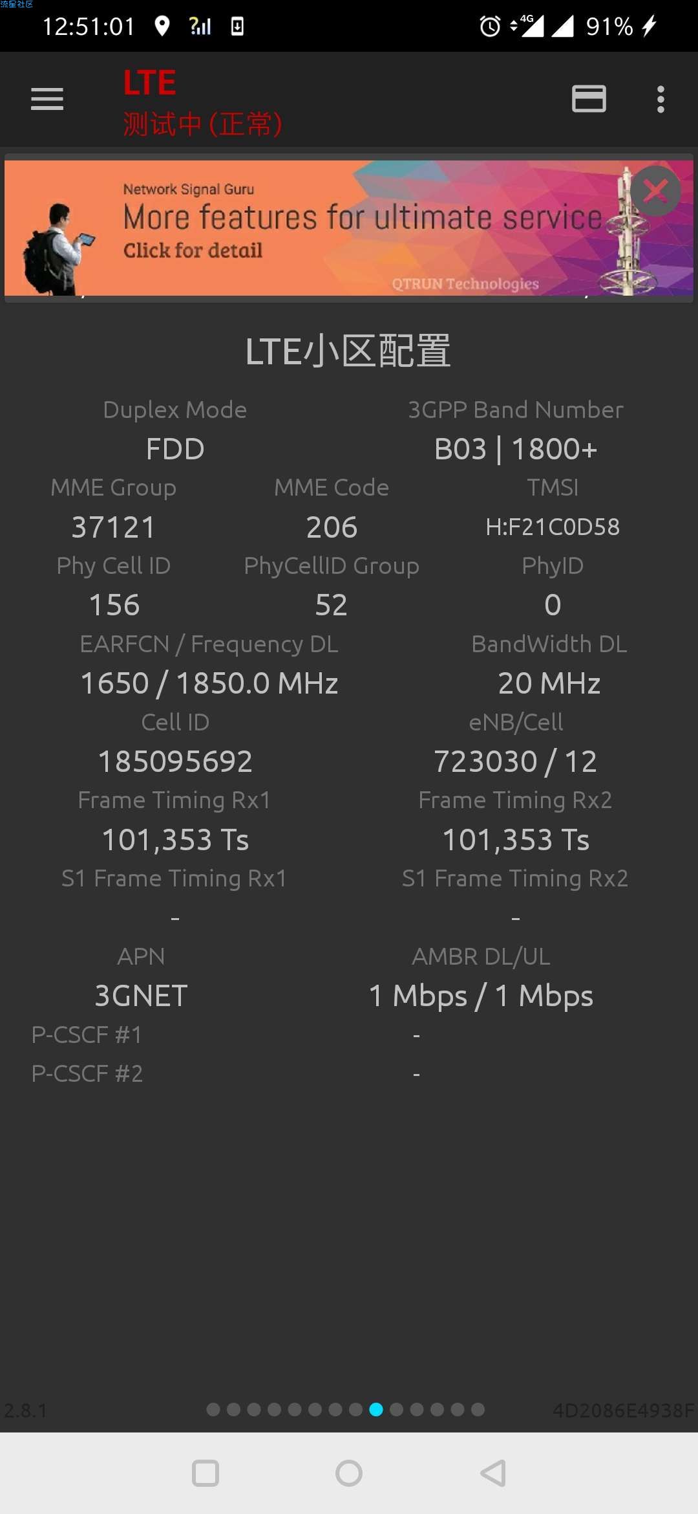
Task: Tap the battery 91% indicator
Action: pos(609,27)
